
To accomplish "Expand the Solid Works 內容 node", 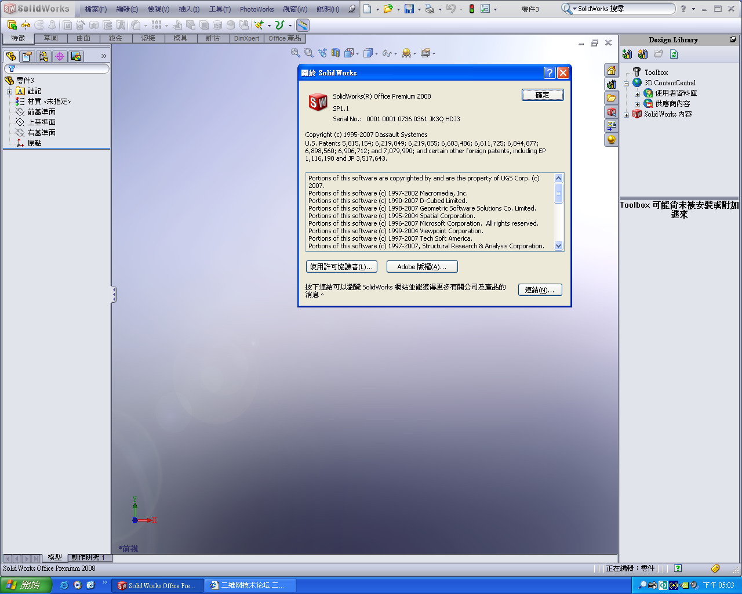I will pyautogui.click(x=626, y=115).
